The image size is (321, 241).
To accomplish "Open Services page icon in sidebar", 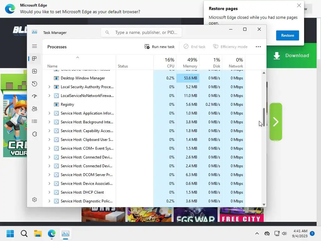I will (x=34, y=134).
